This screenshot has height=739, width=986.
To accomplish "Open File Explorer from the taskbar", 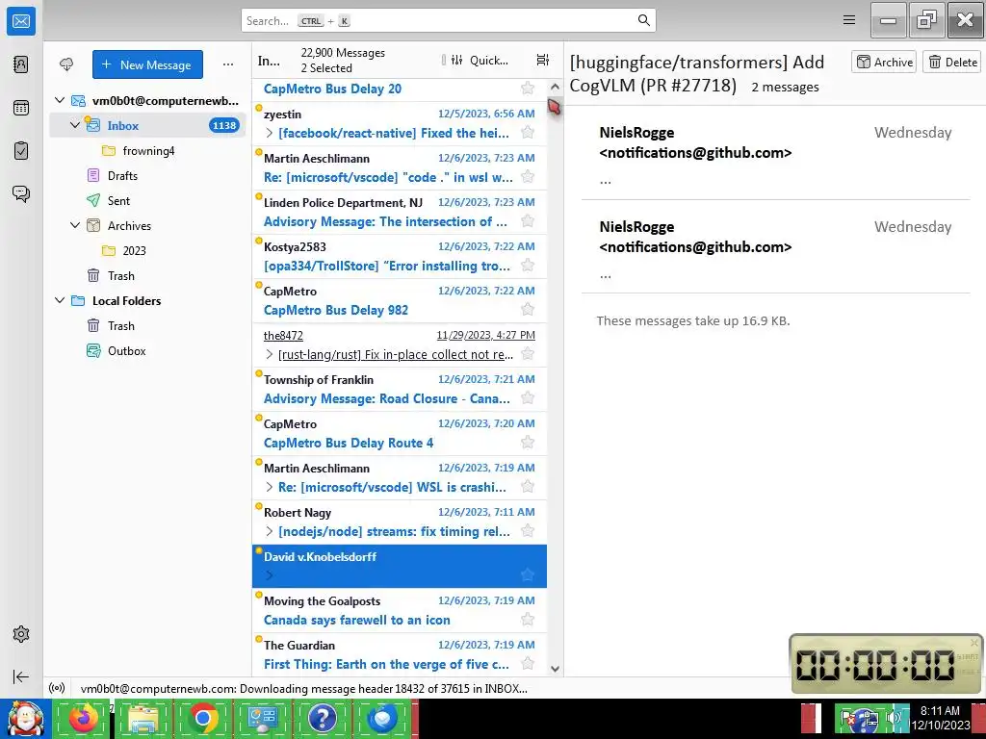I will tap(143, 718).
